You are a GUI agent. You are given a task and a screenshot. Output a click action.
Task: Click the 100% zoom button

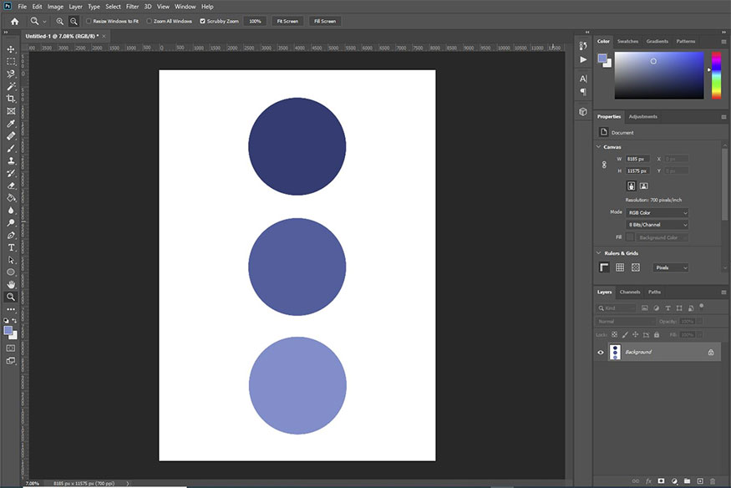click(255, 22)
